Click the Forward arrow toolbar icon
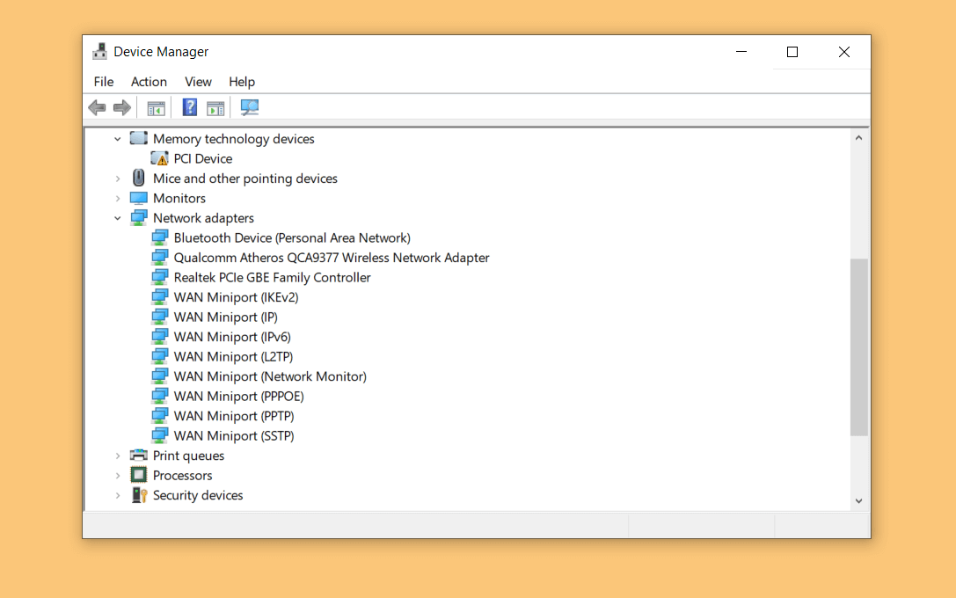 point(122,108)
